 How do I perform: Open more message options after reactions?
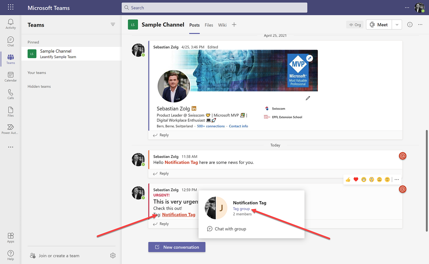point(397,180)
